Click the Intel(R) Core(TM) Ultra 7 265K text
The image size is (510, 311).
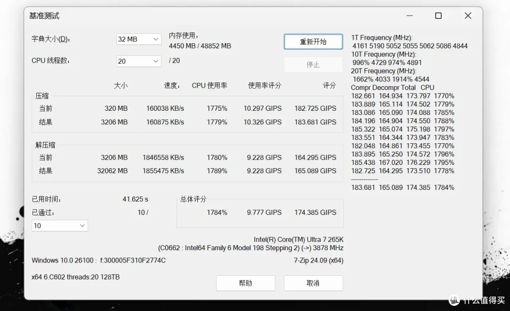298,239
